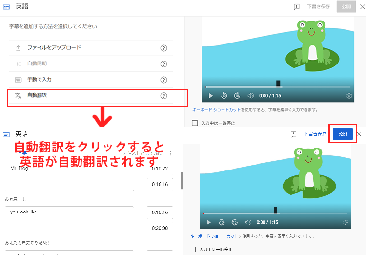This screenshot has width=366, height=255.
Task: Open help icon on the 自動同期 row
Action: point(163,64)
